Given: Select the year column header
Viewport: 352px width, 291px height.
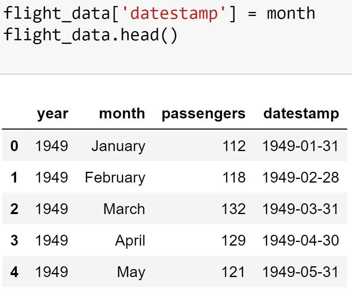Looking at the screenshot, I should (x=53, y=114).
